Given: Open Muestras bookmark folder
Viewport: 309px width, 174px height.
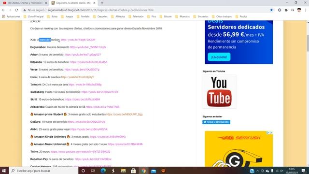Looking at the screenshot, I should pos(183,16).
